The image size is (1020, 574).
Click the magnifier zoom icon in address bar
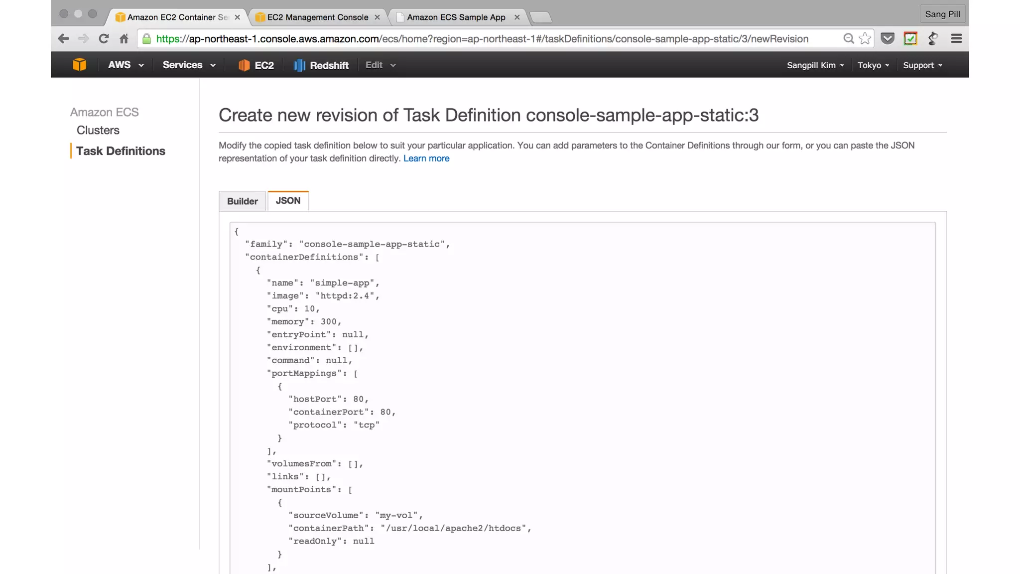tap(848, 39)
